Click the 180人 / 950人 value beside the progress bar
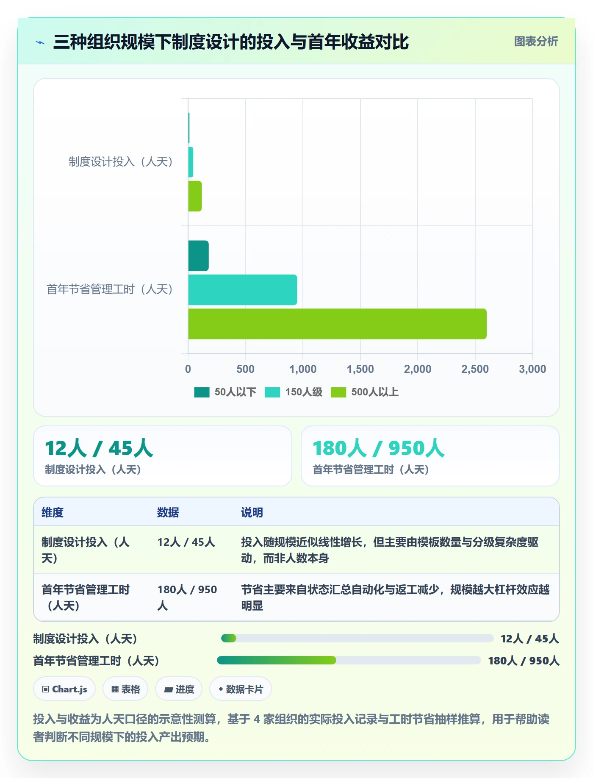 (x=524, y=661)
